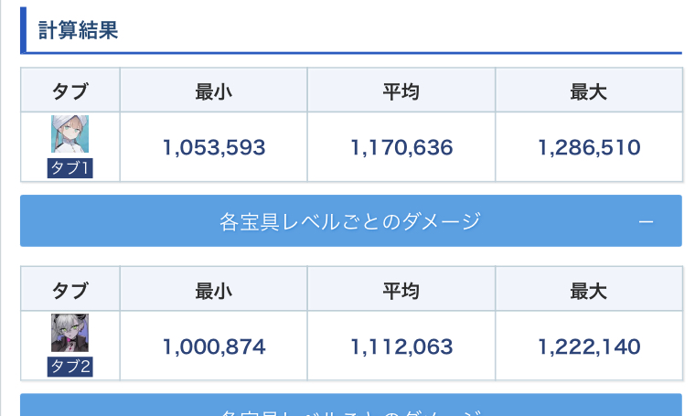Click minimum damage value 1,000,874
This screenshot has height=416, width=695.
pyautogui.click(x=214, y=347)
